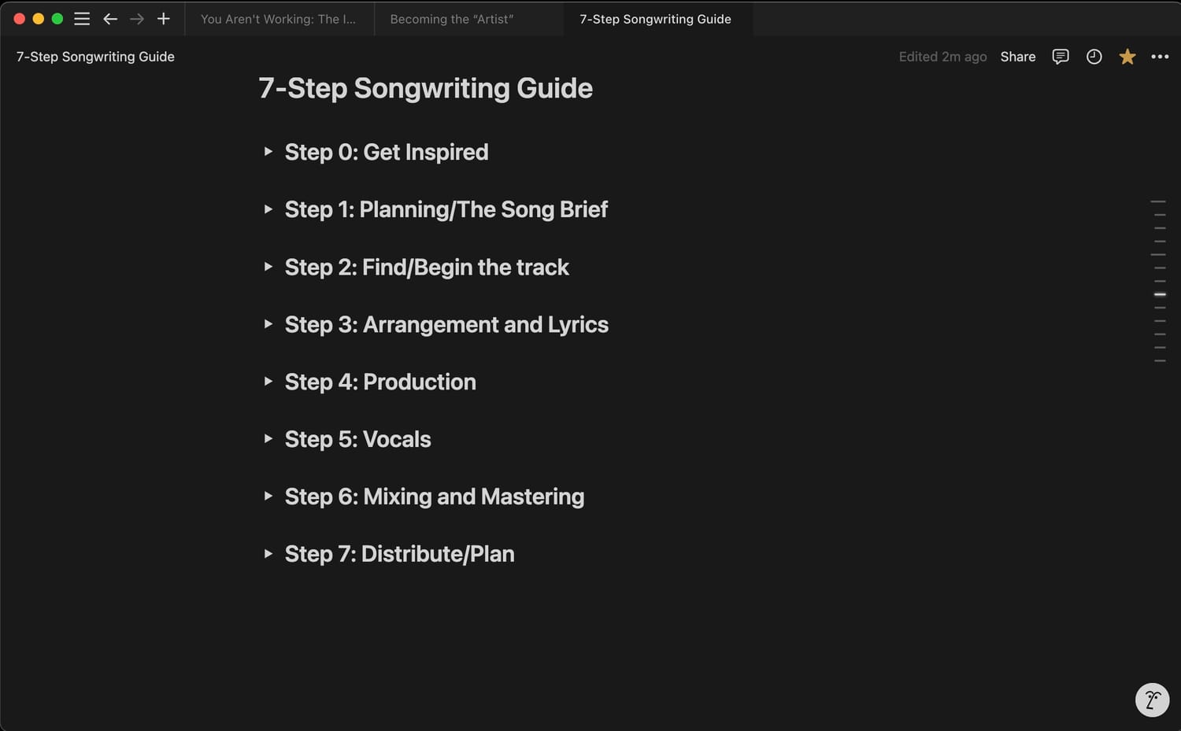Switch to the You Aren't Working tab

click(x=278, y=19)
